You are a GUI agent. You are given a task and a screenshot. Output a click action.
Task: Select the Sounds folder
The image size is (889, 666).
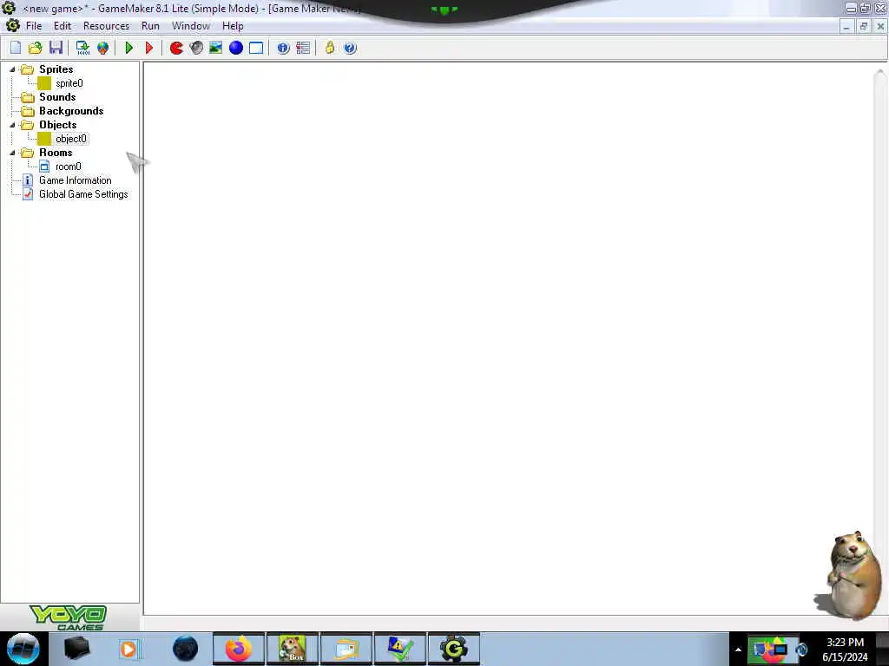[57, 97]
